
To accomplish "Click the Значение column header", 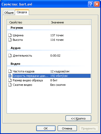I will [70, 22].
